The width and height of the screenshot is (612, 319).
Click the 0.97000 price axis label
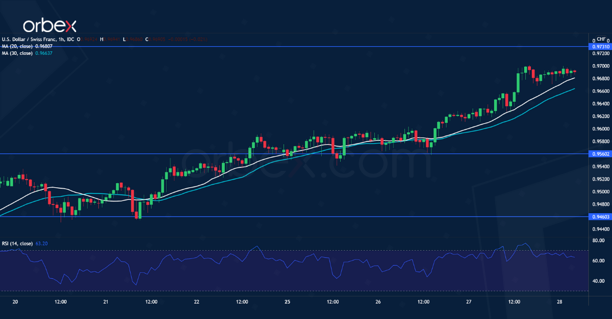coord(599,66)
